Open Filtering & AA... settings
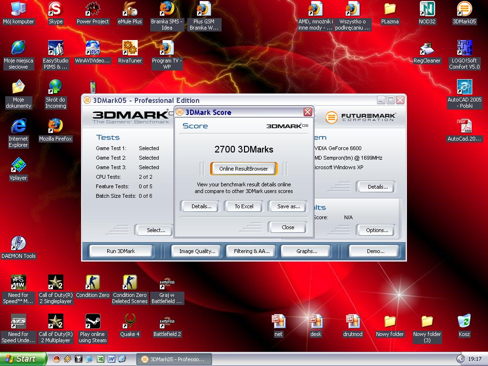This screenshot has height=366, width=488. (252, 251)
